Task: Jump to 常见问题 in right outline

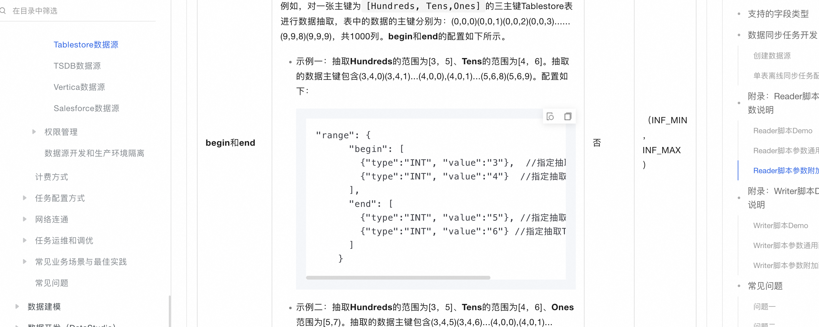Action: [765, 286]
